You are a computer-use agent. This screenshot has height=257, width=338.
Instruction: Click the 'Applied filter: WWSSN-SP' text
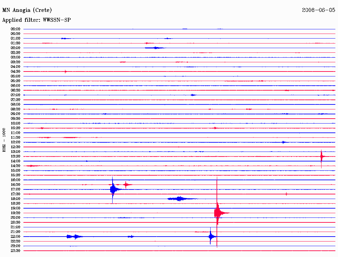click(x=36, y=20)
